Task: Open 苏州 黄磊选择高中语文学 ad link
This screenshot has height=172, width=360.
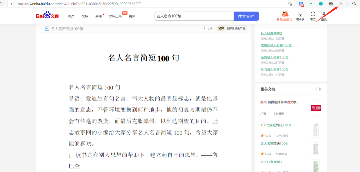Action: click(279, 102)
